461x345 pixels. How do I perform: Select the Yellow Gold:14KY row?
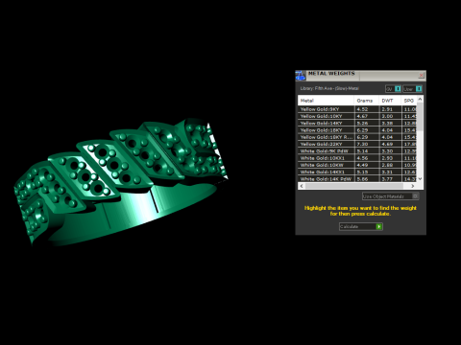click(357, 124)
